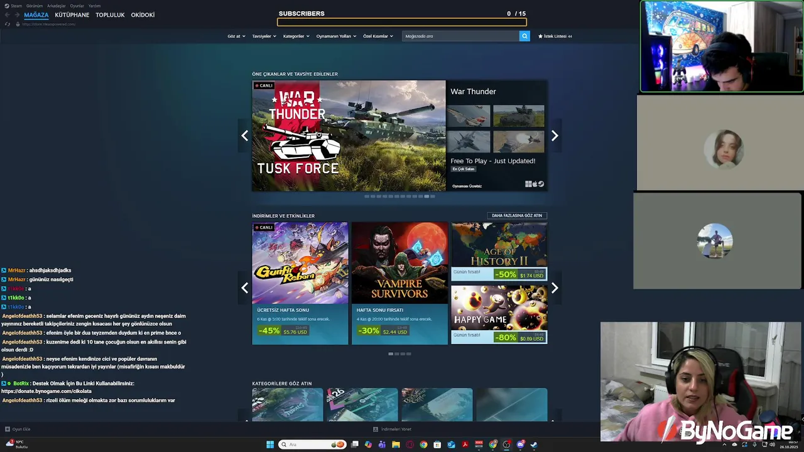Open the Age of History II deal
The height and width of the screenshot is (452, 804).
[x=499, y=252]
